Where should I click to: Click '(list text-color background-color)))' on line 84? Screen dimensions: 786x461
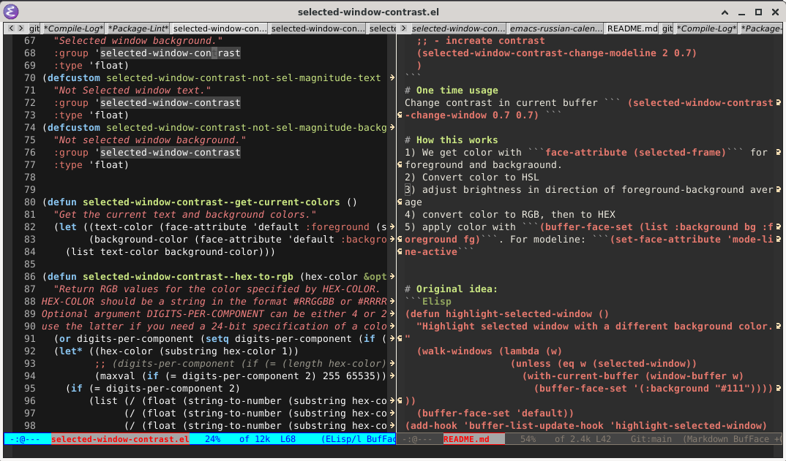[x=171, y=252]
